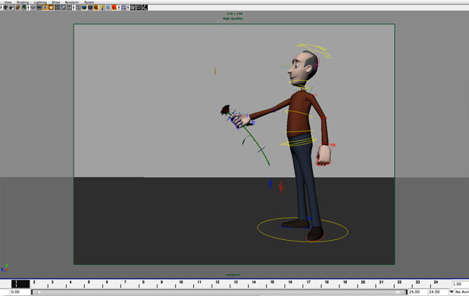This screenshot has width=469, height=296.
Task: Click the 1.00 current time field
Action: [460, 284]
